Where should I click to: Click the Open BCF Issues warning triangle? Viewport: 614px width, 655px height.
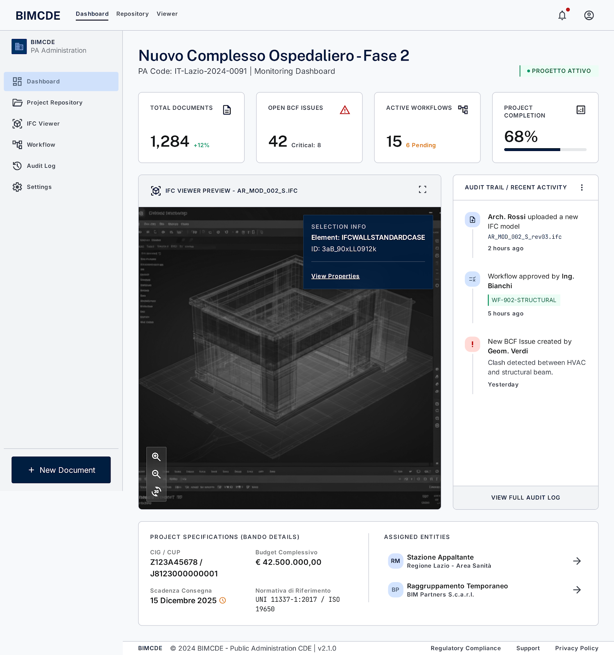point(345,110)
